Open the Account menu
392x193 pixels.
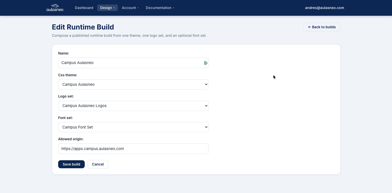[129, 8]
